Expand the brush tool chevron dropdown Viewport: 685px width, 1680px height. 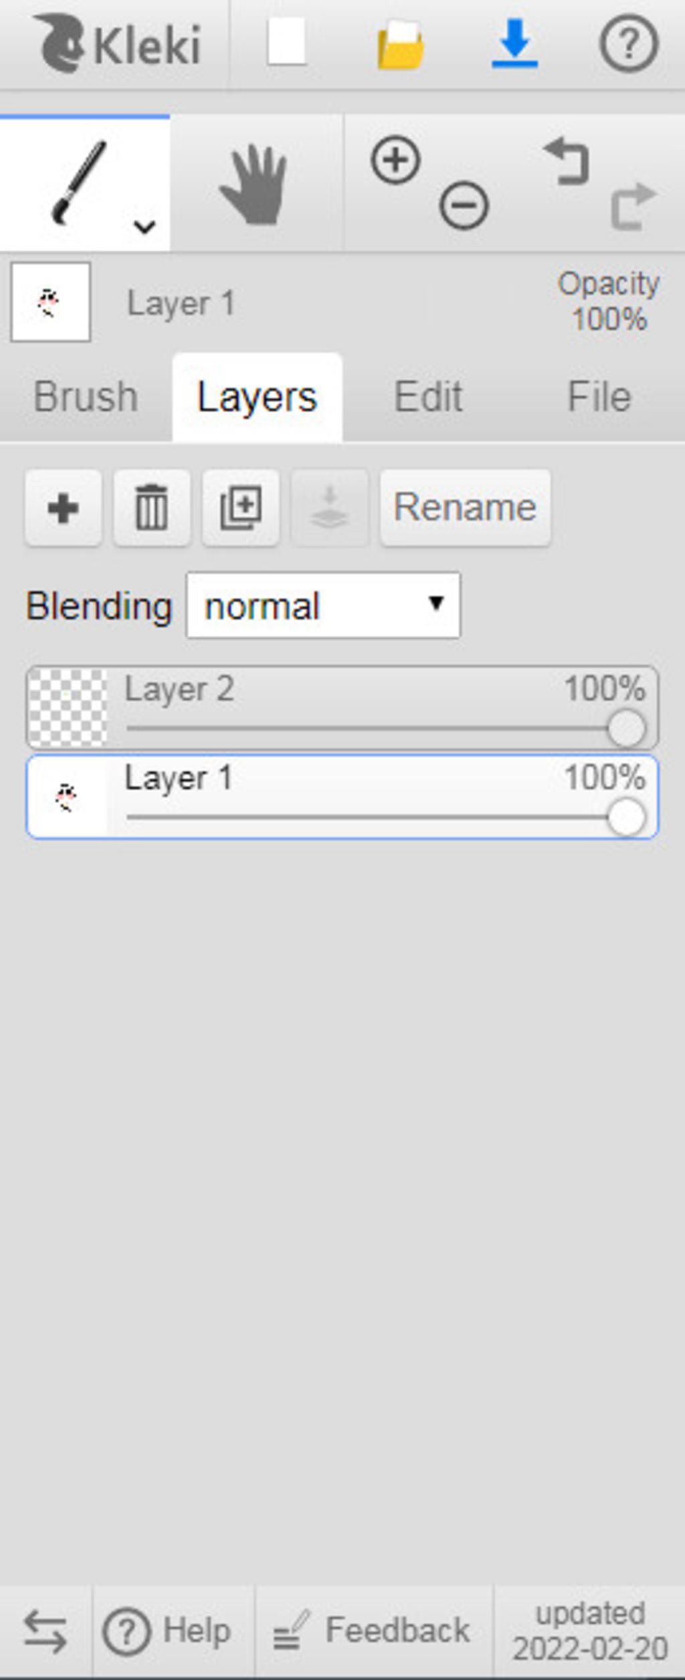(144, 227)
